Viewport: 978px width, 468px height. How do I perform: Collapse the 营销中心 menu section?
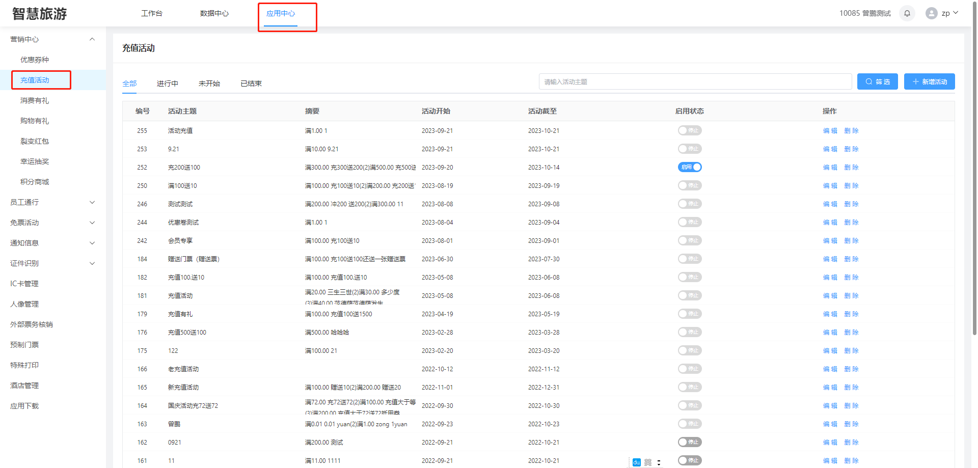coord(92,39)
